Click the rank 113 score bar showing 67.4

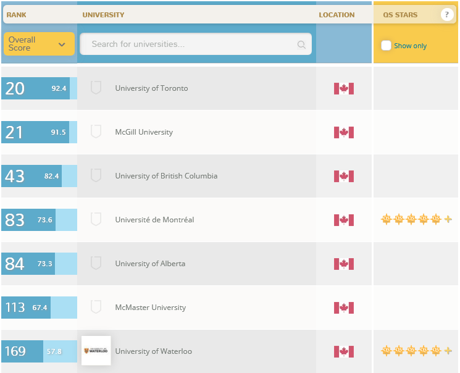click(39, 308)
